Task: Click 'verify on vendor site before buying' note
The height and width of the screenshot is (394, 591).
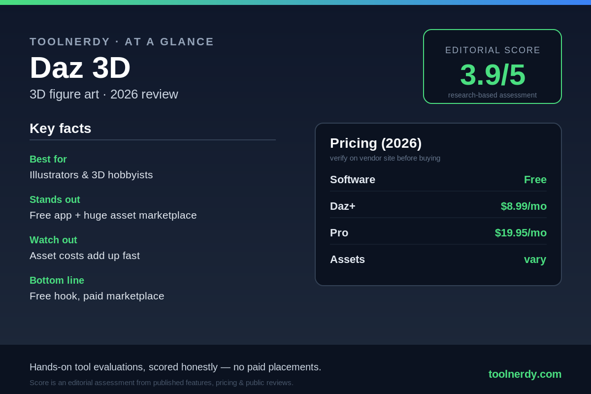Action: (x=385, y=158)
